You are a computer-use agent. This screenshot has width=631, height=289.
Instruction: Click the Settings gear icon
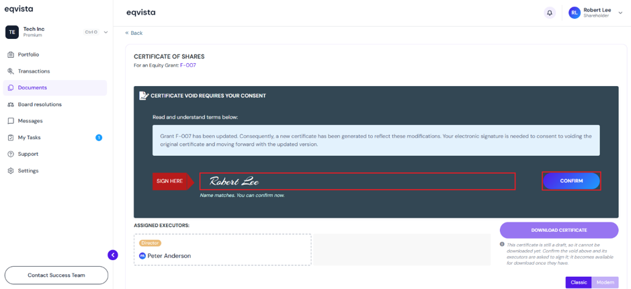pos(11,171)
